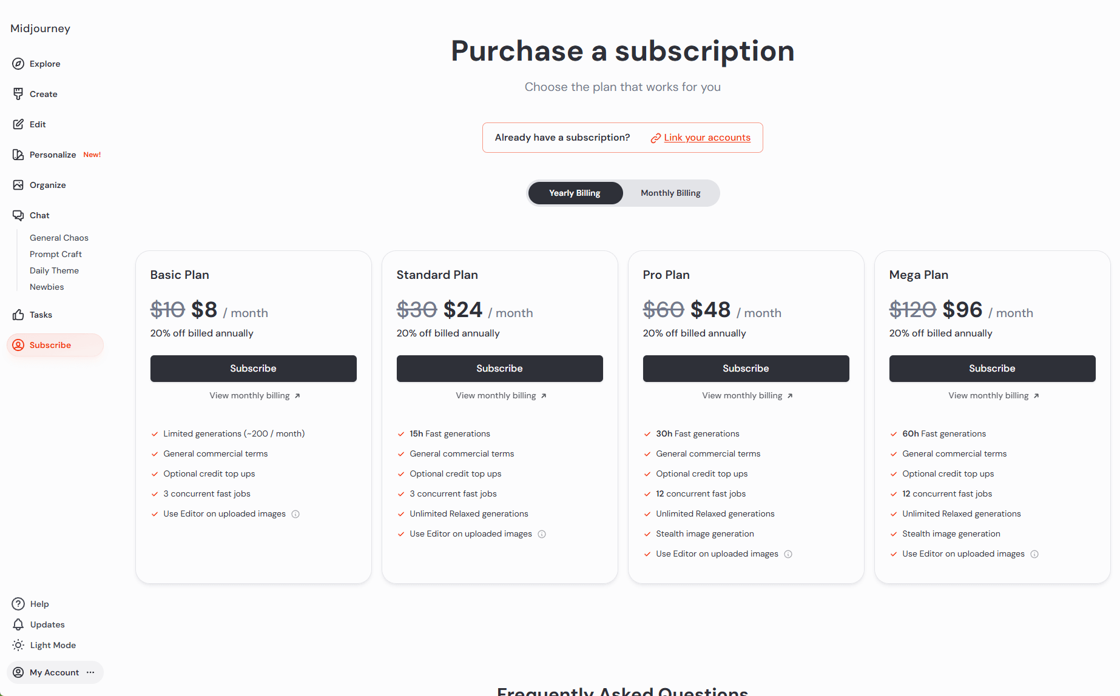Open the Help question mark icon
The width and height of the screenshot is (1120, 696).
click(18, 604)
